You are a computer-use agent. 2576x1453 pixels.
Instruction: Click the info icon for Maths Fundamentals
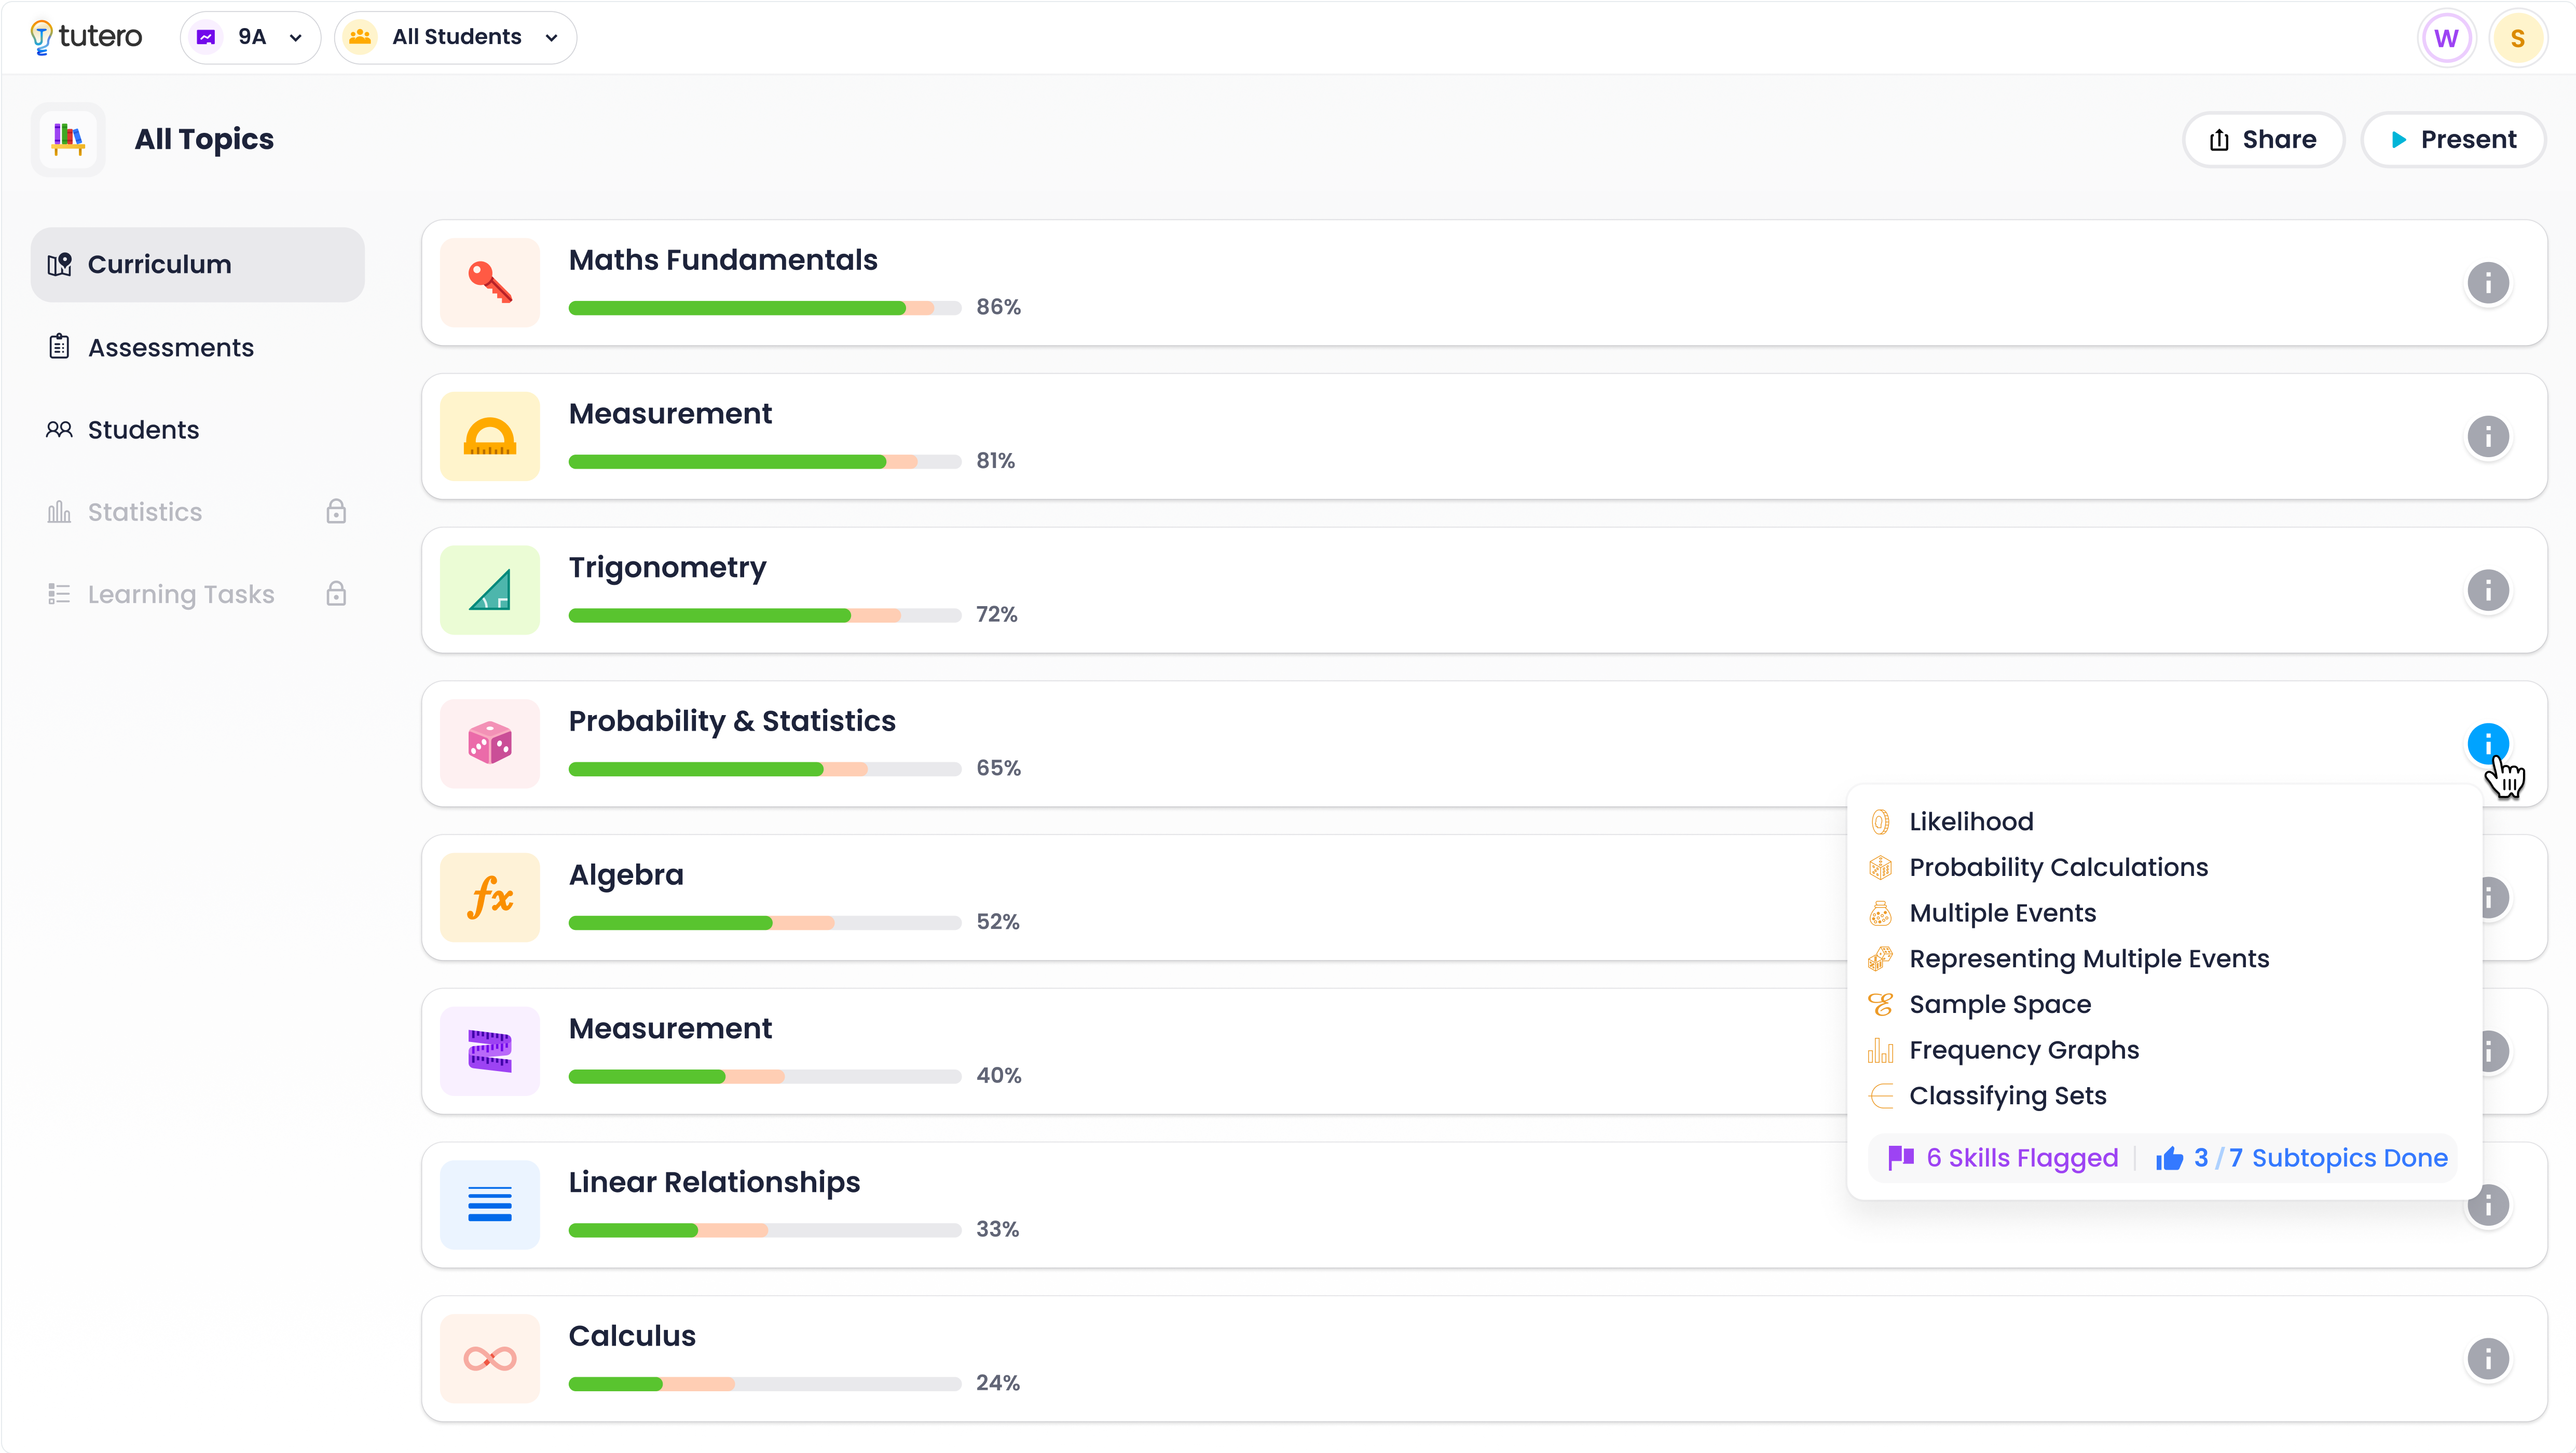[x=2487, y=283]
